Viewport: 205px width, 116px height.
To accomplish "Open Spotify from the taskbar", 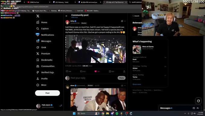I will coord(117,114).
